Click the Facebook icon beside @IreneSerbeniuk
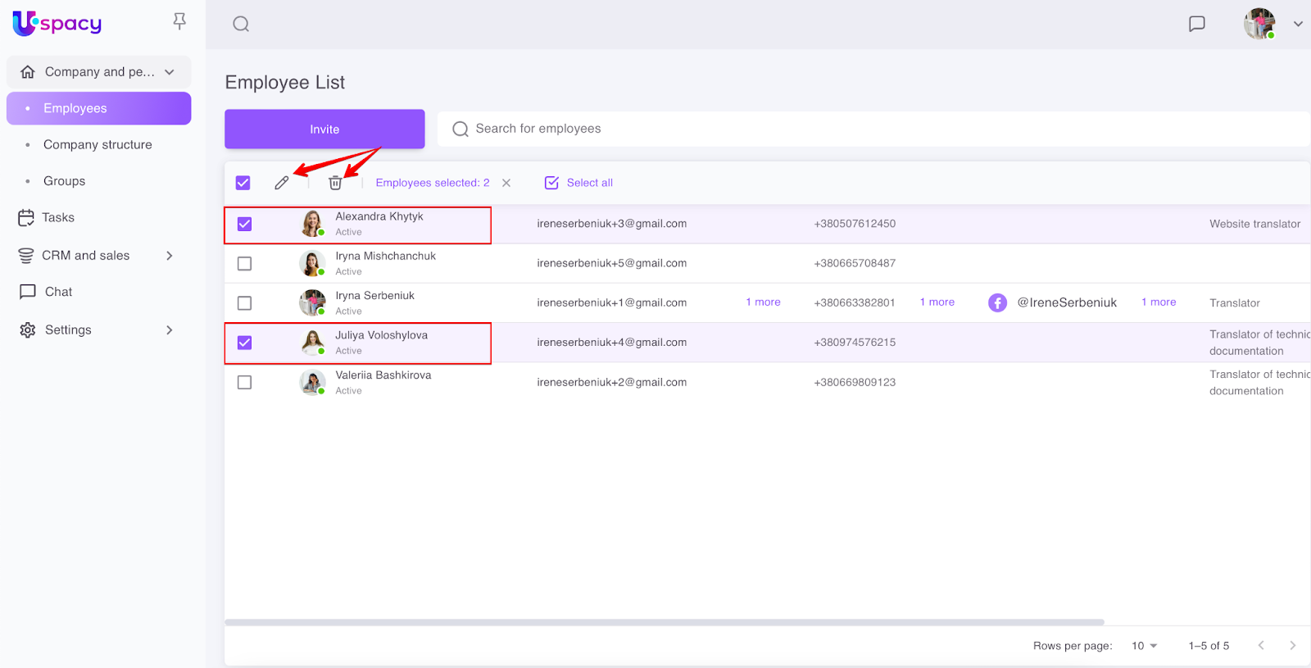The image size is (1311, 668). click(997, 302)
